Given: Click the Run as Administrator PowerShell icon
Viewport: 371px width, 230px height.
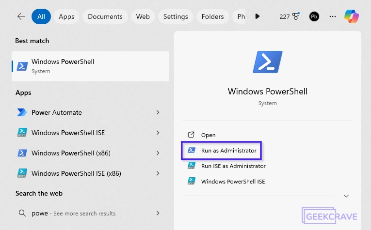Looking at the screenshot, I should [192, 150].
